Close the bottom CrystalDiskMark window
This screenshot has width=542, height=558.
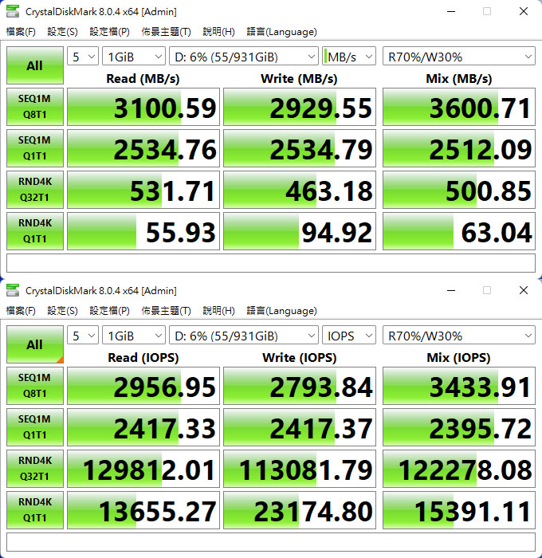pos(524,290)
